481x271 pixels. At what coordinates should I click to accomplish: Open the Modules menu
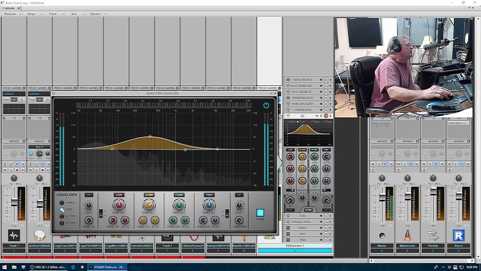[x=12, y=14]
